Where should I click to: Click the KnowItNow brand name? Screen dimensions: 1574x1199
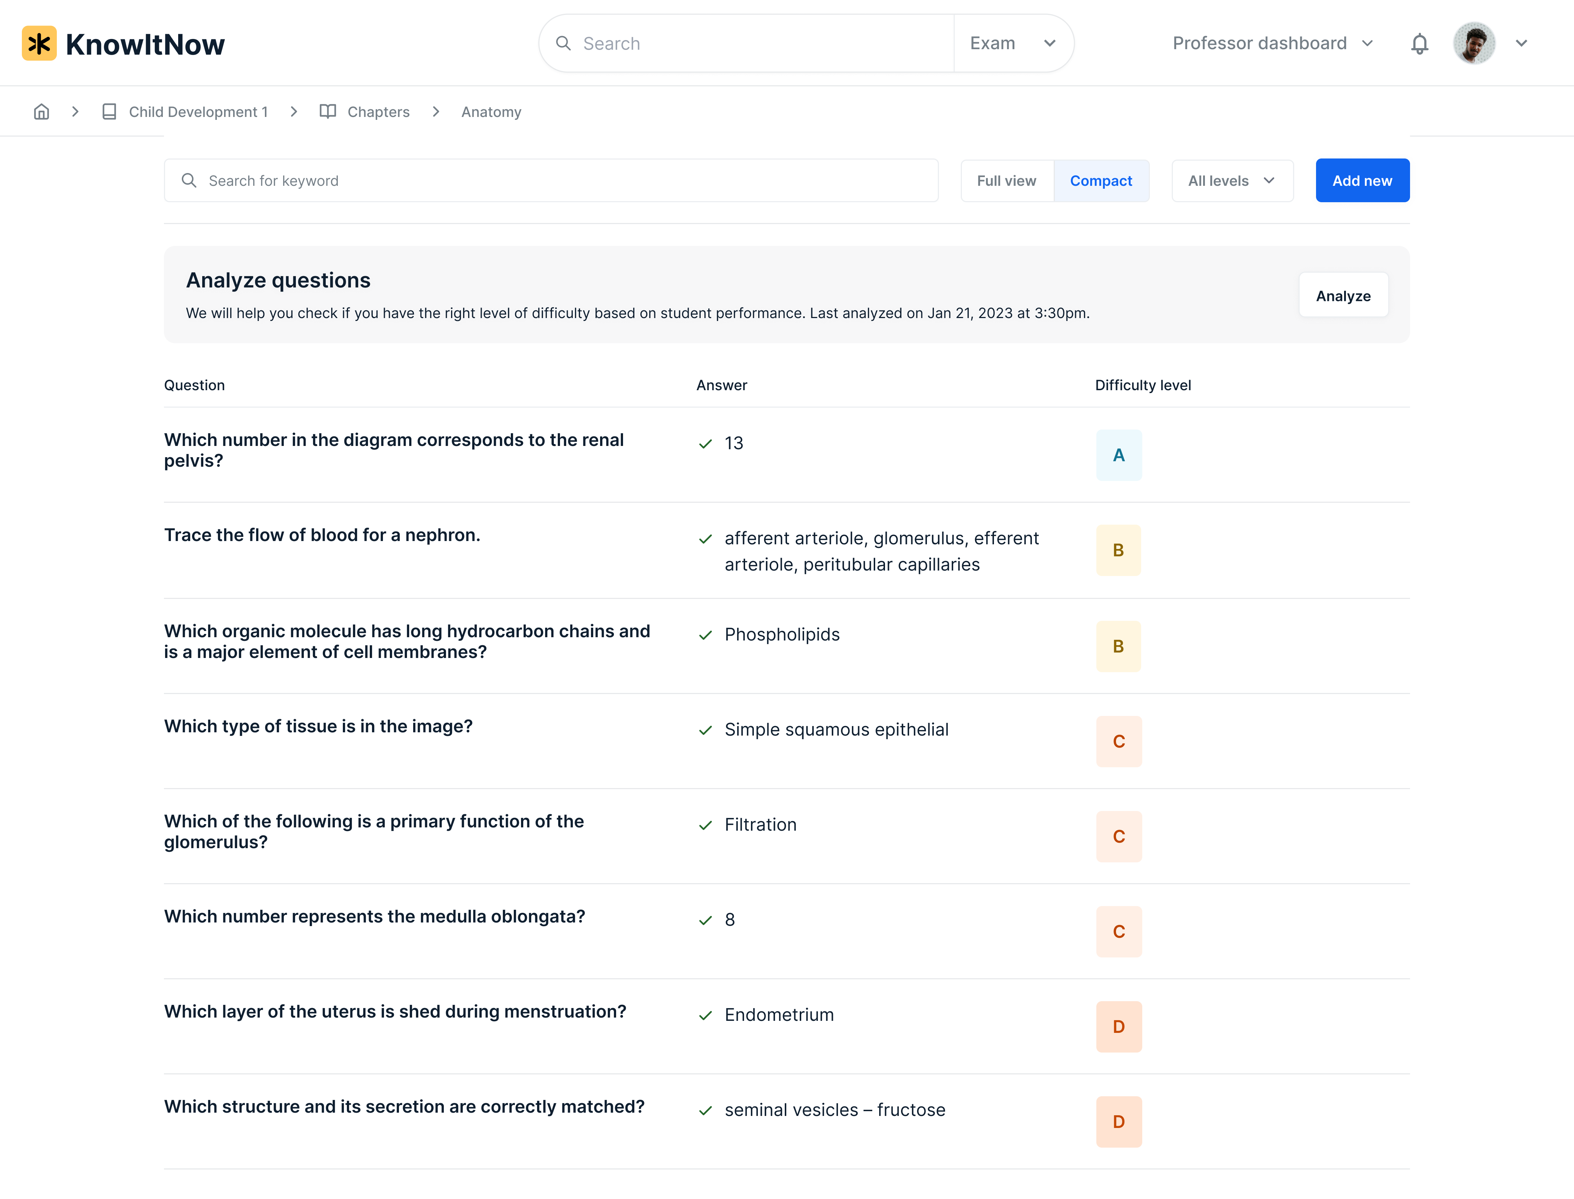tap(145, 44)
